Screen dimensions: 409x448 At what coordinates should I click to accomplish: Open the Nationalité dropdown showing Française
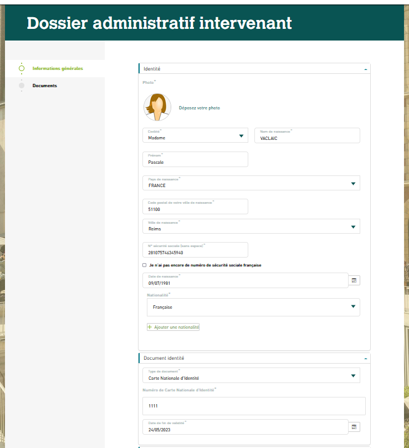tap(353, 306)
